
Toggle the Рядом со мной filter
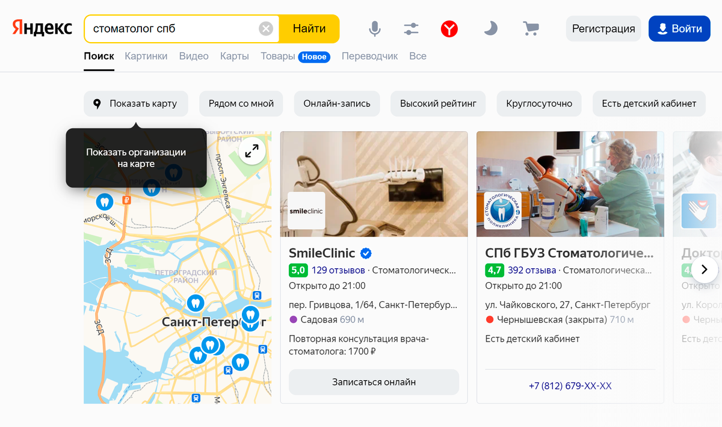click(241, 103)
